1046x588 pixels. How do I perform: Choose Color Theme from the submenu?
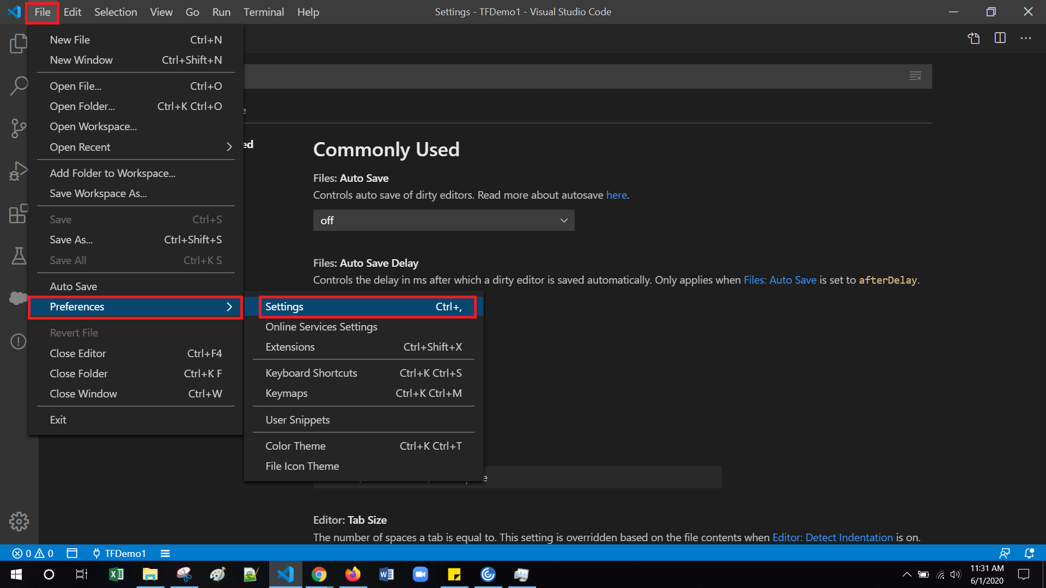point(295,445)
